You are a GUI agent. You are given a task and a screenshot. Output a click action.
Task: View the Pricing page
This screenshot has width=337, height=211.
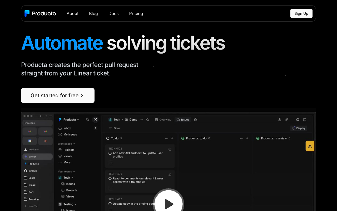point(136,13)
